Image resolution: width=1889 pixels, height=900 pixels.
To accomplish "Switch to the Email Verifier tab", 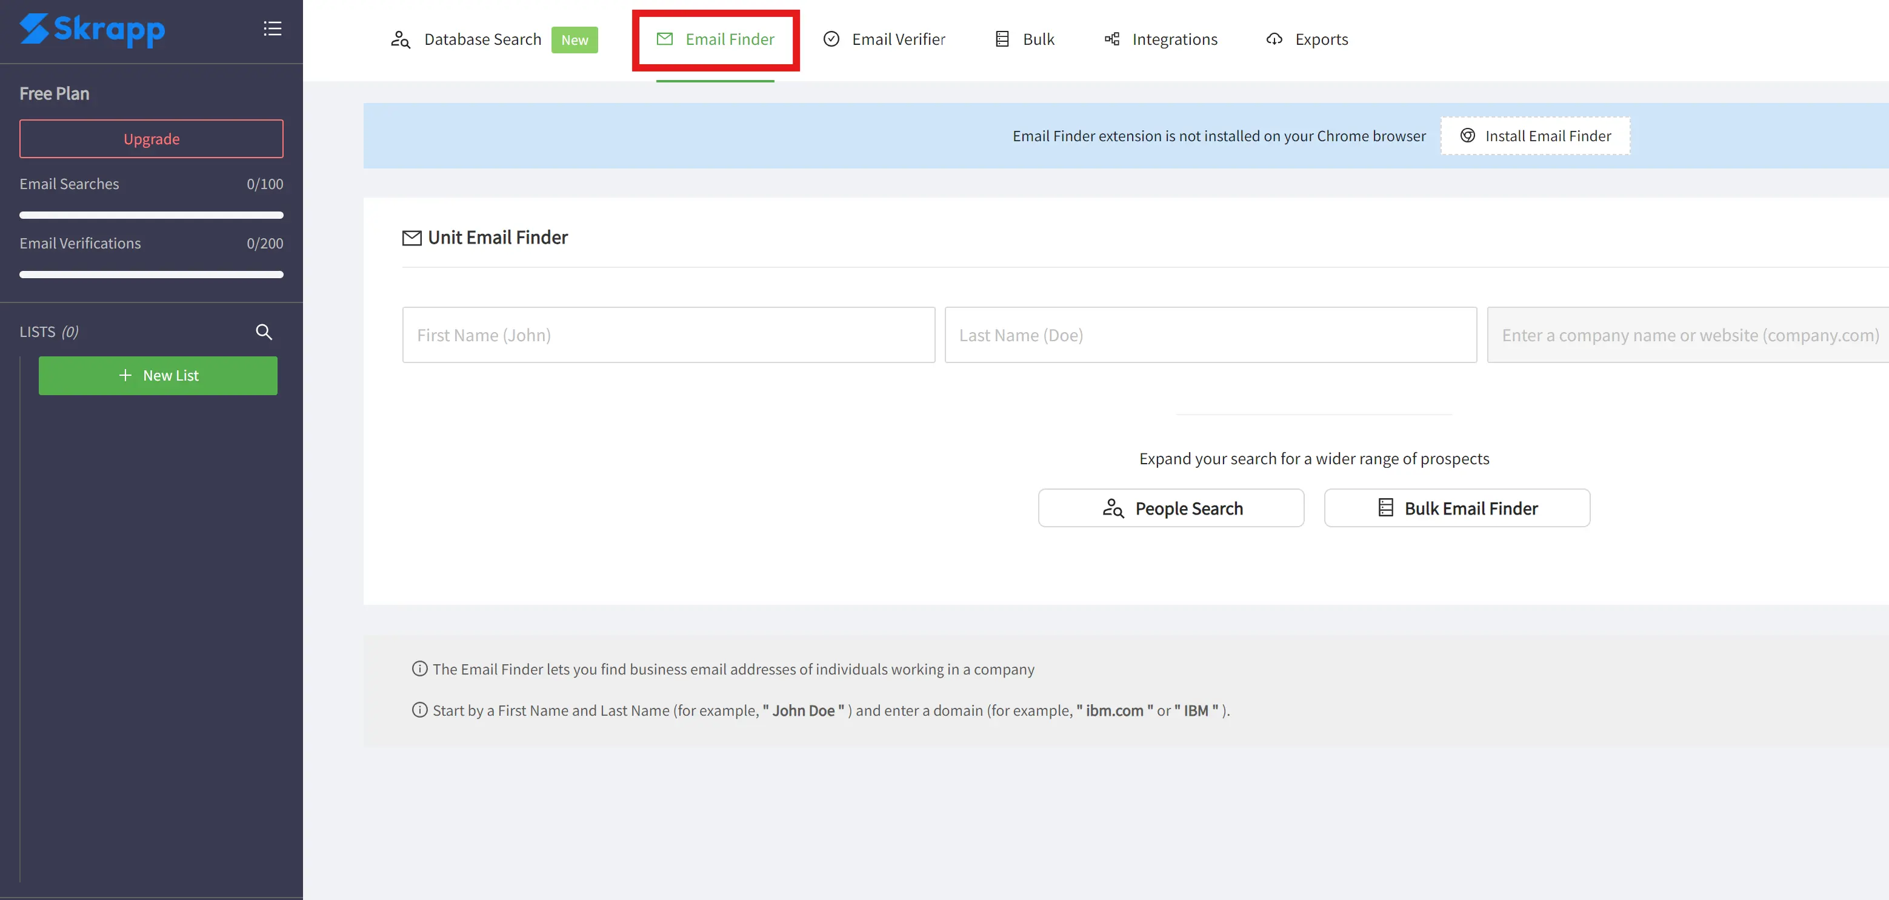I will pyautogui.click(x=898, y=39).
